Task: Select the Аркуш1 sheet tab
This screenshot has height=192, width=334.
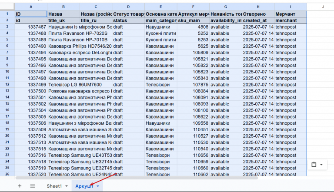Action: pos(84,186)
